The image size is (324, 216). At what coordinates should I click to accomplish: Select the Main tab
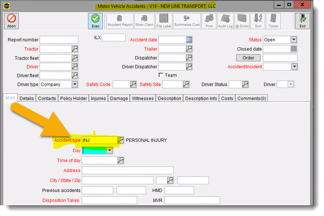(x=10, y=98)
